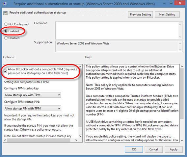Toggle Allow BitLocker without compatible TPM checkbox

[5, 71]
